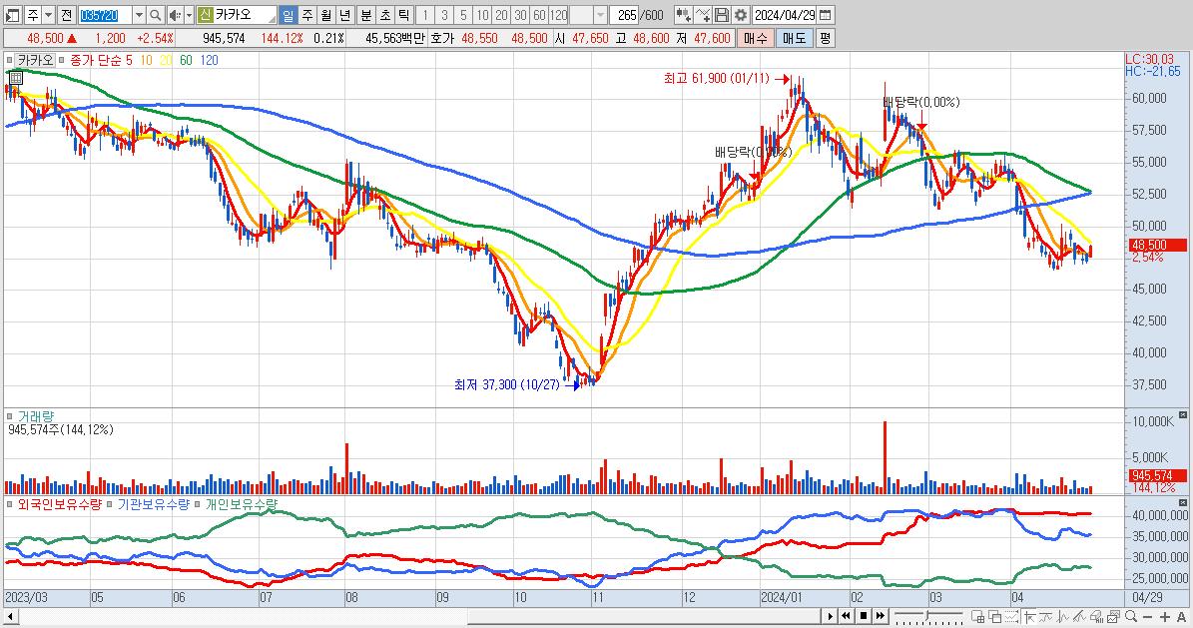The image size is (1193, 628).
Task: Click the green 신 badge icon
Action: [x=205, y=15]
